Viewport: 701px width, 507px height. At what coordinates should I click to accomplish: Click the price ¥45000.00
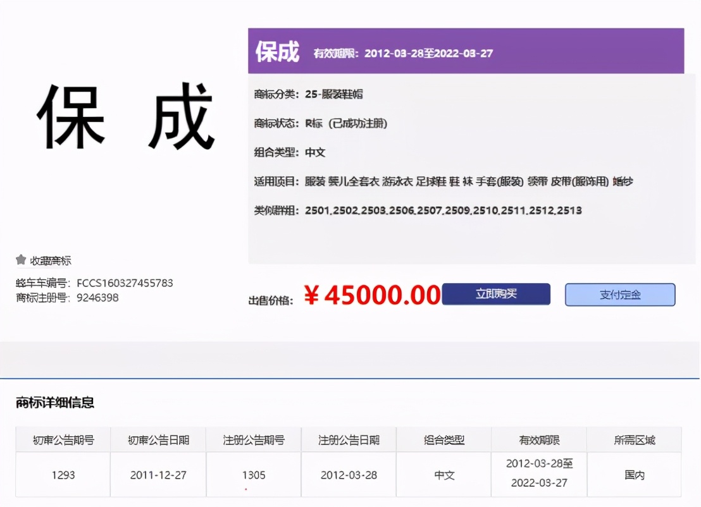[x=373, y=294]
